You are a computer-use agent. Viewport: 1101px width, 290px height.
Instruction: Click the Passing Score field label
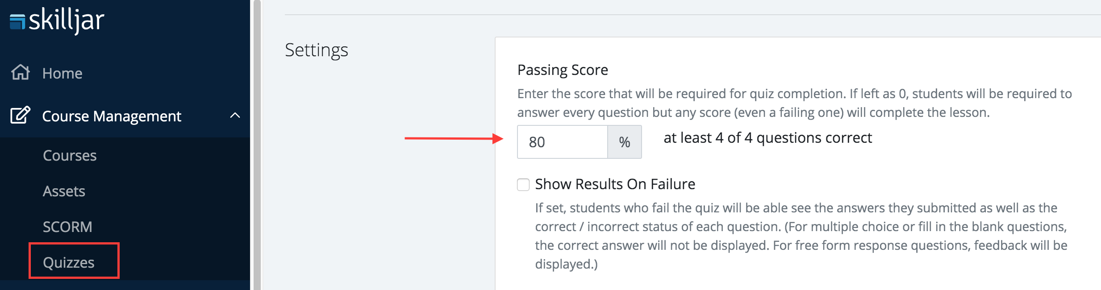click(563, 70)
